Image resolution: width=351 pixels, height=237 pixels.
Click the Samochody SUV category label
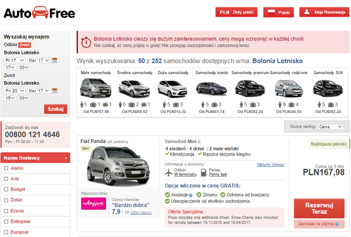328,72
